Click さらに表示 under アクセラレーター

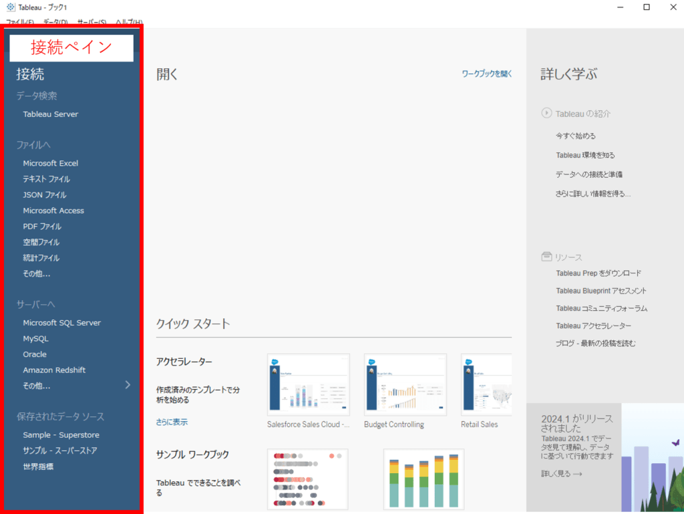point(172,422)
